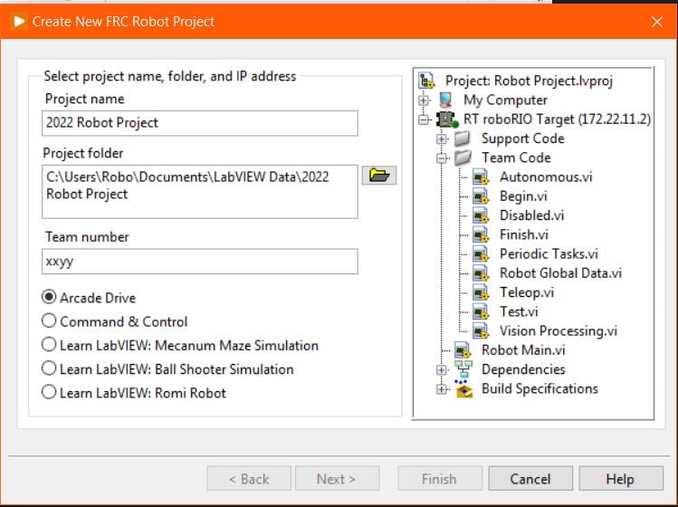Viewport: 678px width, 507px height.
Task: Select the Build Specifications label
Action: [540, 388]
